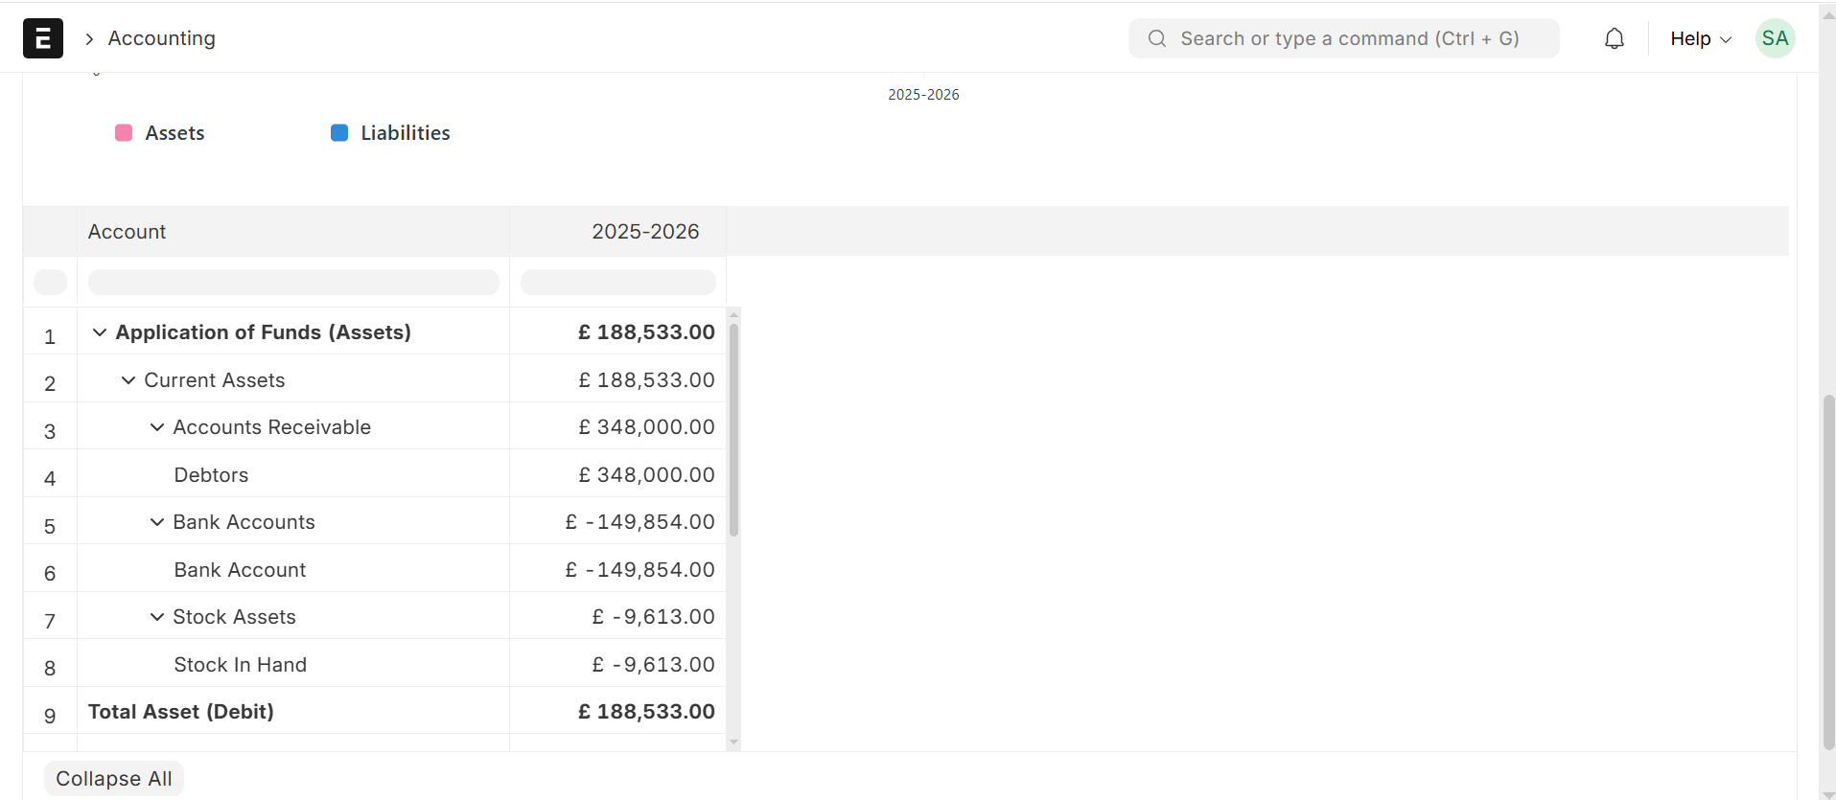This screenshot has height=800, width=1836.
Task: Focus the search or command bar
Action: [1349, 38]
